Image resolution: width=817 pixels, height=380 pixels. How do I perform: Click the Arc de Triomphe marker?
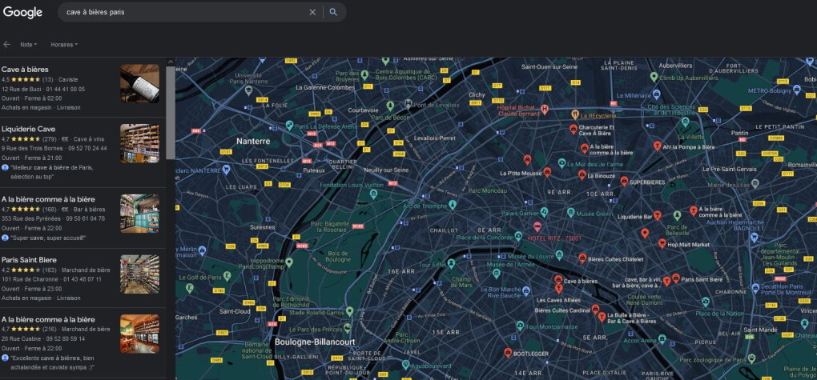pos(453,205)
